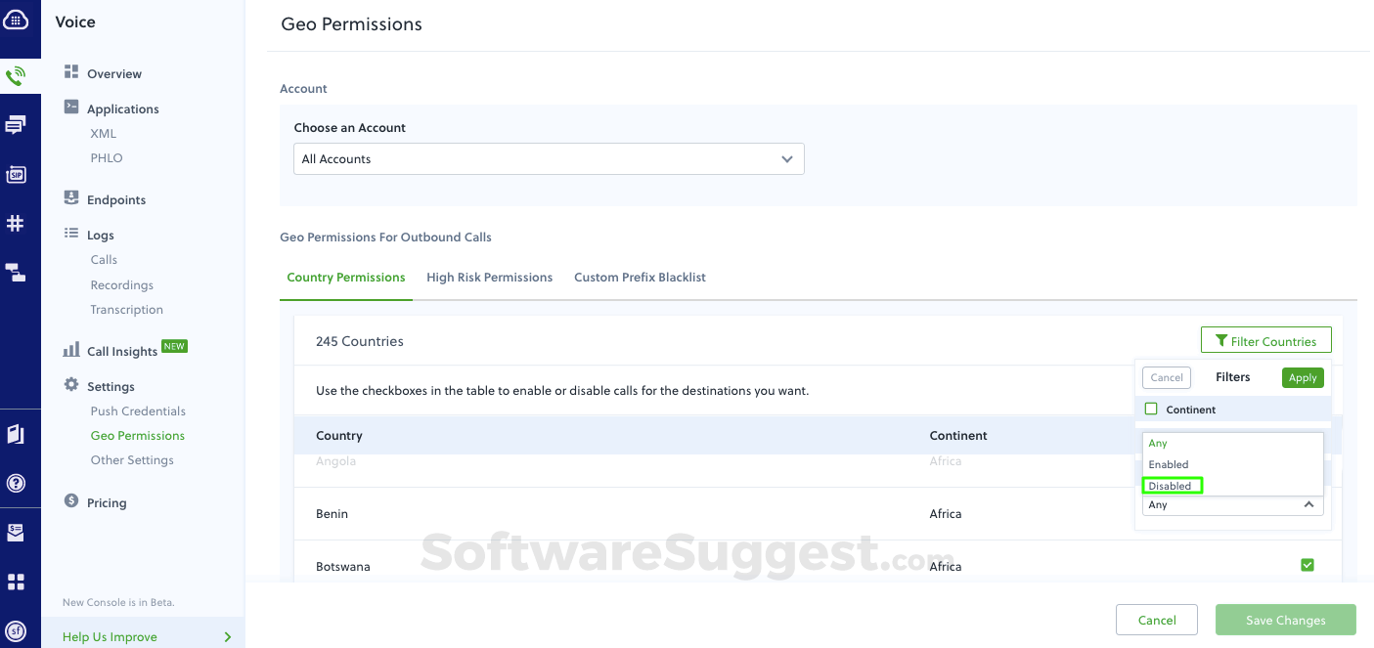Open Geo Permissions under Settings
This screenshot has width=1374, height=648.
tap(137, 435)
